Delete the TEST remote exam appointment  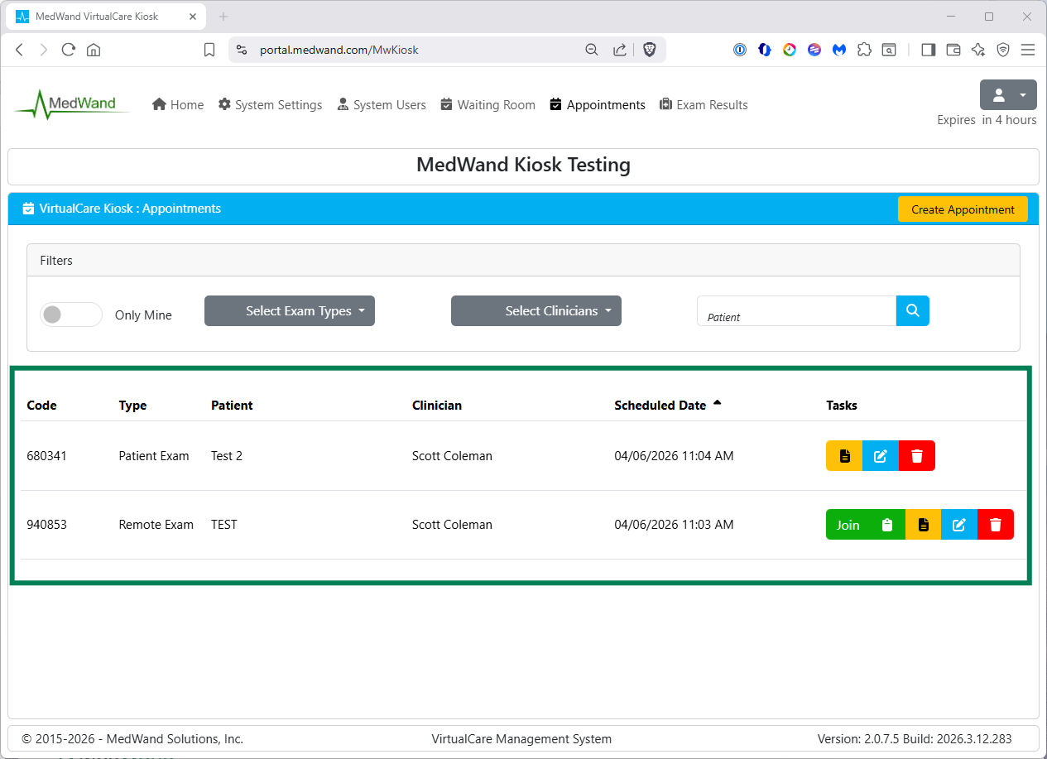click(x=996, y=525)
